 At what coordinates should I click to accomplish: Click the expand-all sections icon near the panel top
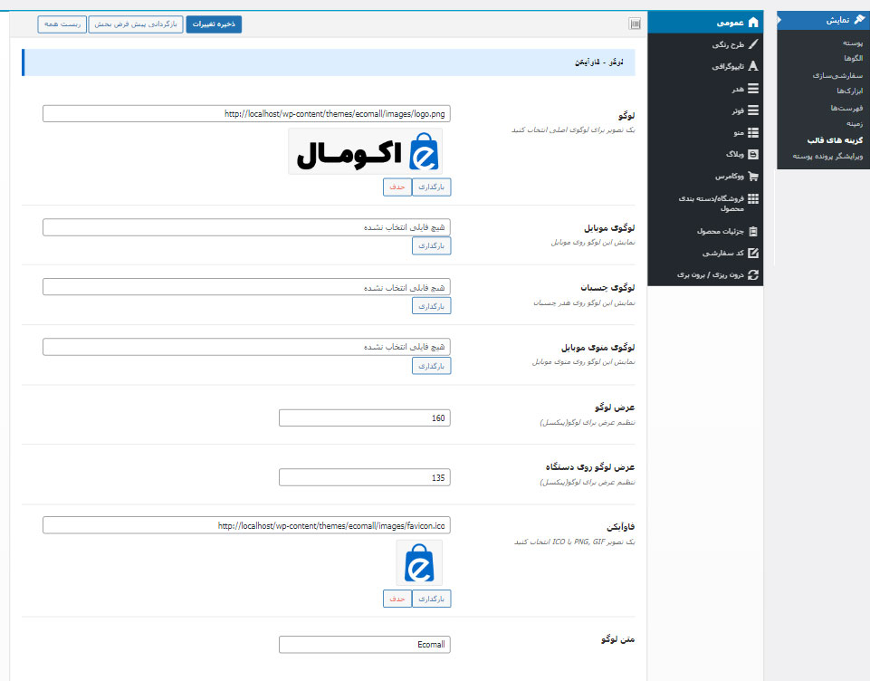[636, 24]
